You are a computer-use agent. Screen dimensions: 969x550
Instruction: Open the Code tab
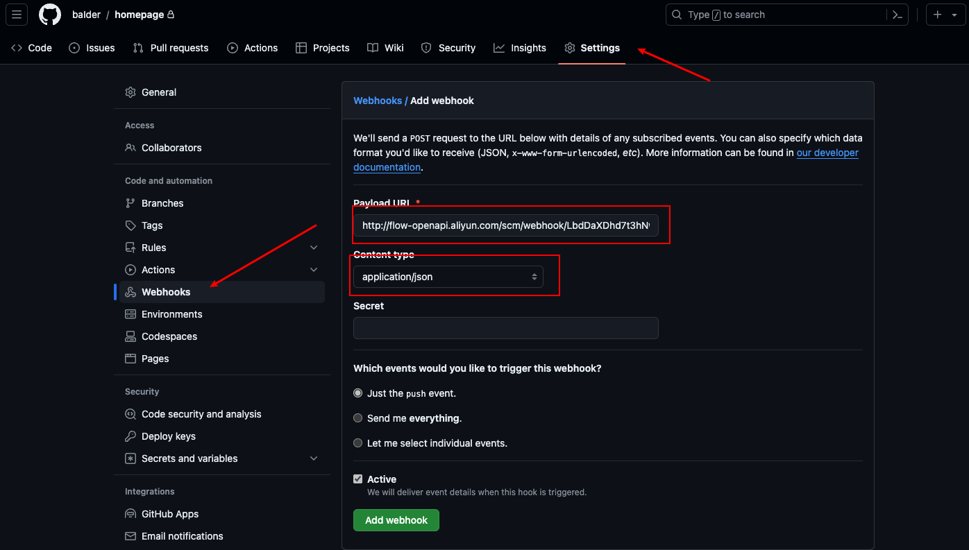(32, 48)
